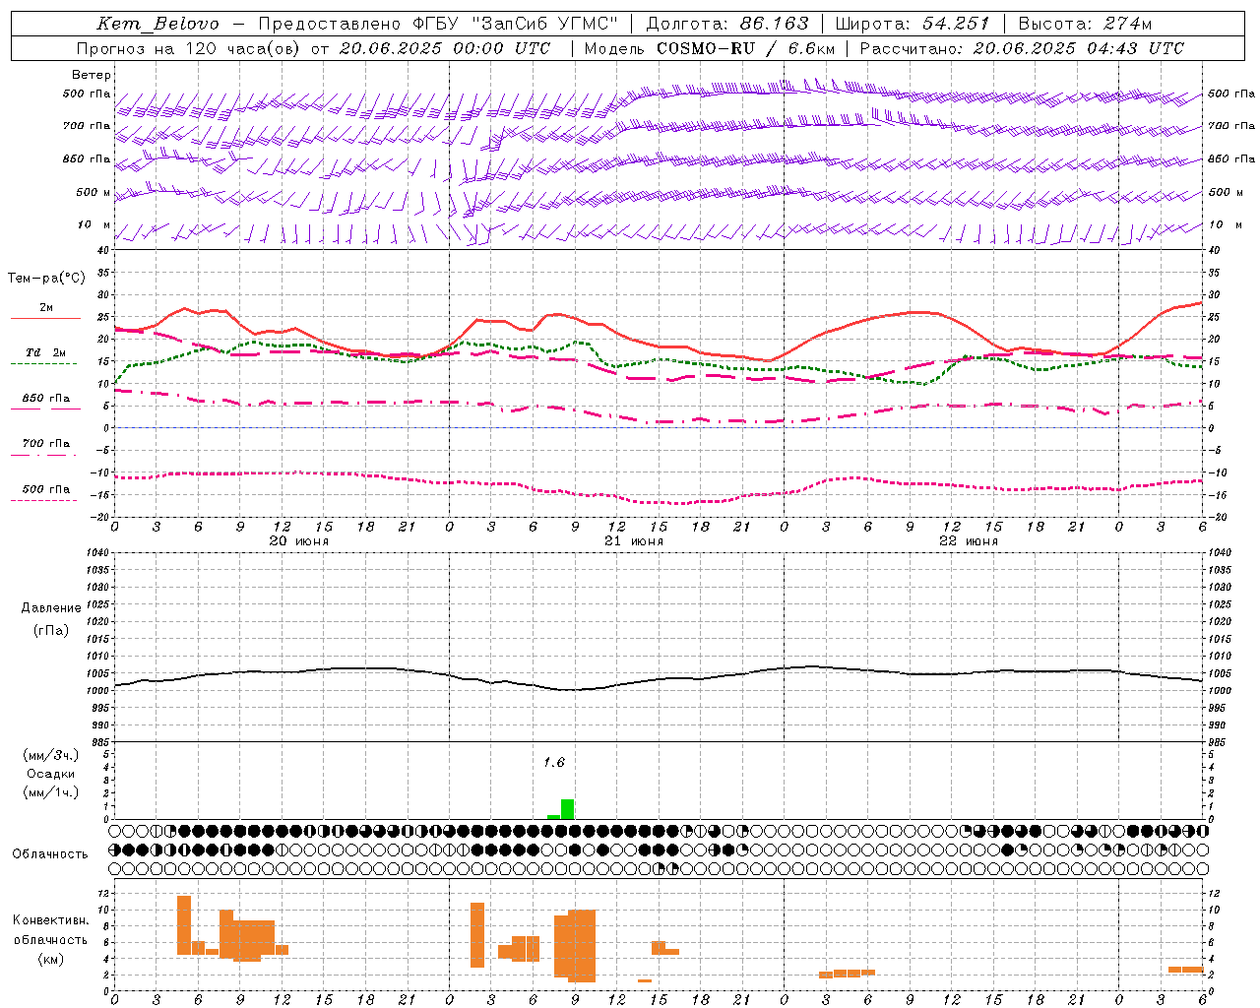
Task: Click the 21 июня date label
Action: pyautogui.click(x=634, y=540)
